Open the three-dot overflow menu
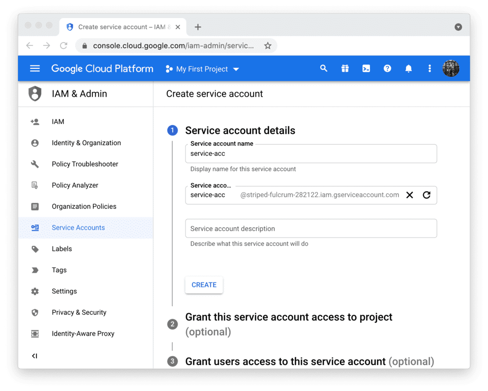The image size is (488, 391). 429,68
